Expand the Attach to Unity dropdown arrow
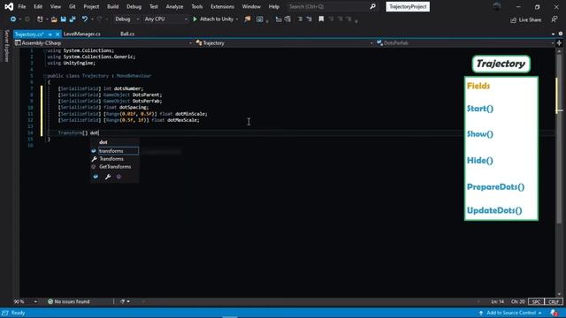 coord(237,19)
